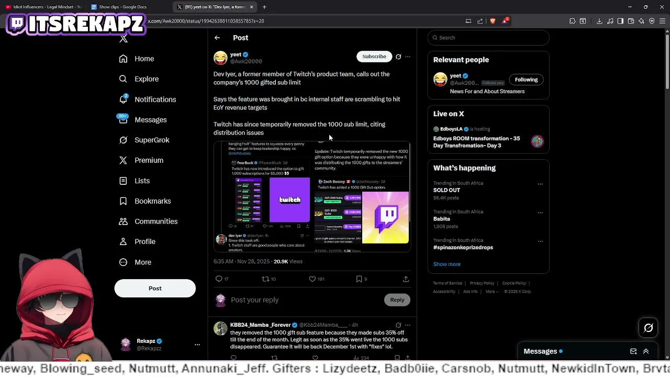Open Profile in sidebar

tap(137, 242)
